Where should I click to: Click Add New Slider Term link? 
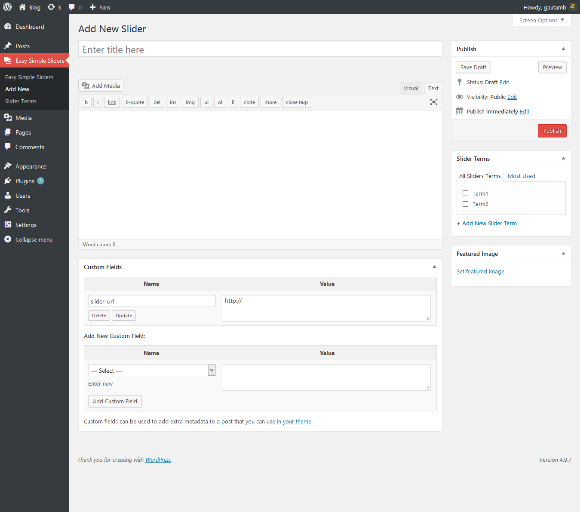[487, 223]
